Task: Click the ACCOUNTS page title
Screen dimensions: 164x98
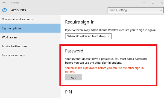Action: pos(19,10)
